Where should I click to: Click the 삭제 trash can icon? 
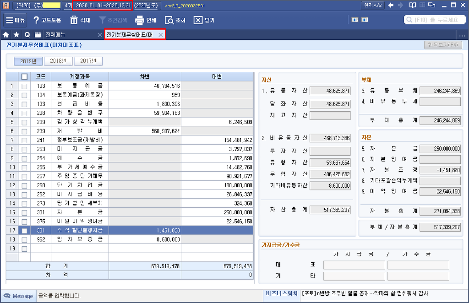point(74,20)
